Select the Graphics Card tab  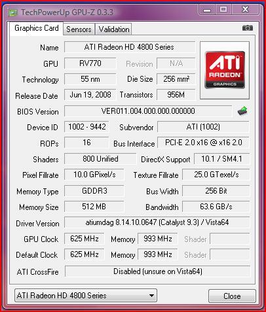[x=37, y=28]
